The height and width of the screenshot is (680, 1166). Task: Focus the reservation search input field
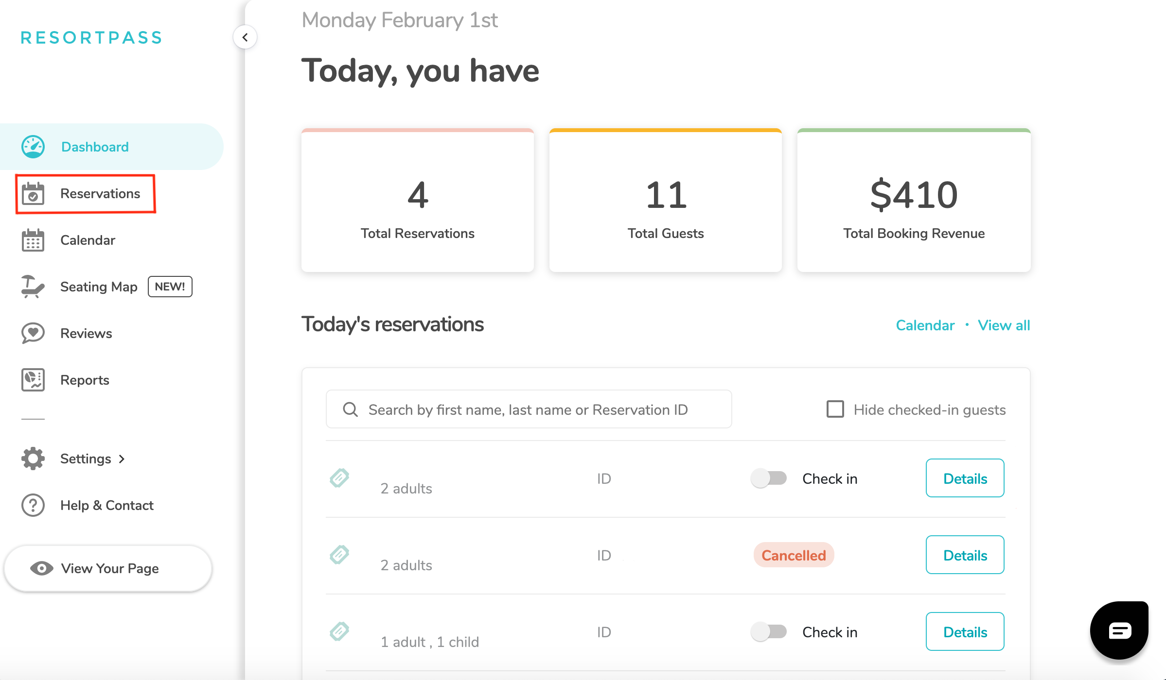[x=528, y=409]
